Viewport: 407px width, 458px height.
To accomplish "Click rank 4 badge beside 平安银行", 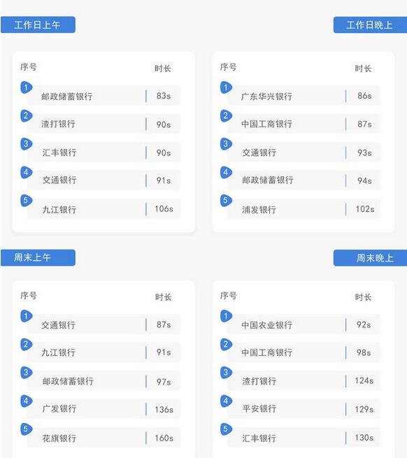I will (x=226, y=401).
